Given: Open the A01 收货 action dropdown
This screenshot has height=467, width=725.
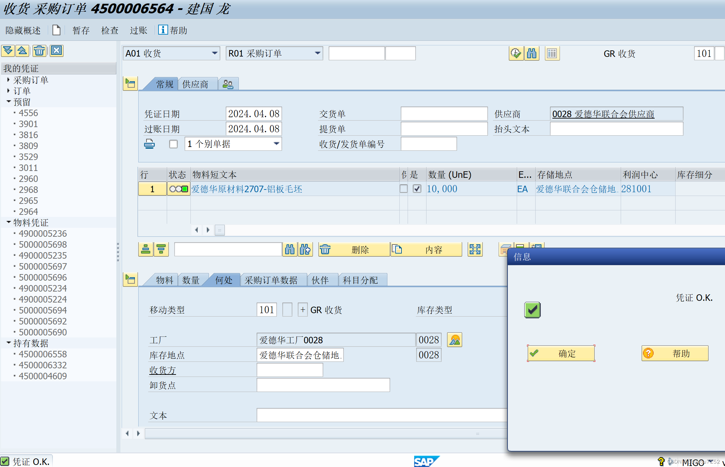Looking at the screenshot, I should (x=214, y=53).
